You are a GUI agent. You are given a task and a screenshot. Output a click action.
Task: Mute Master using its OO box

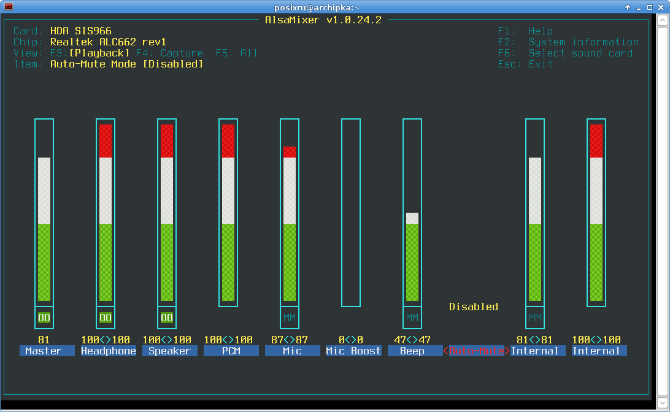point(44,318)
